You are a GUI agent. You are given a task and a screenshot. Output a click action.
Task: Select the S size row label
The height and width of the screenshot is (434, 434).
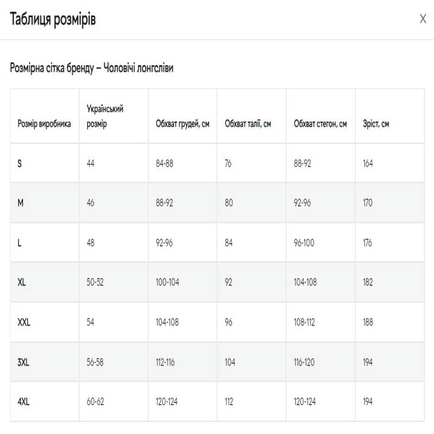coord(20,163)
